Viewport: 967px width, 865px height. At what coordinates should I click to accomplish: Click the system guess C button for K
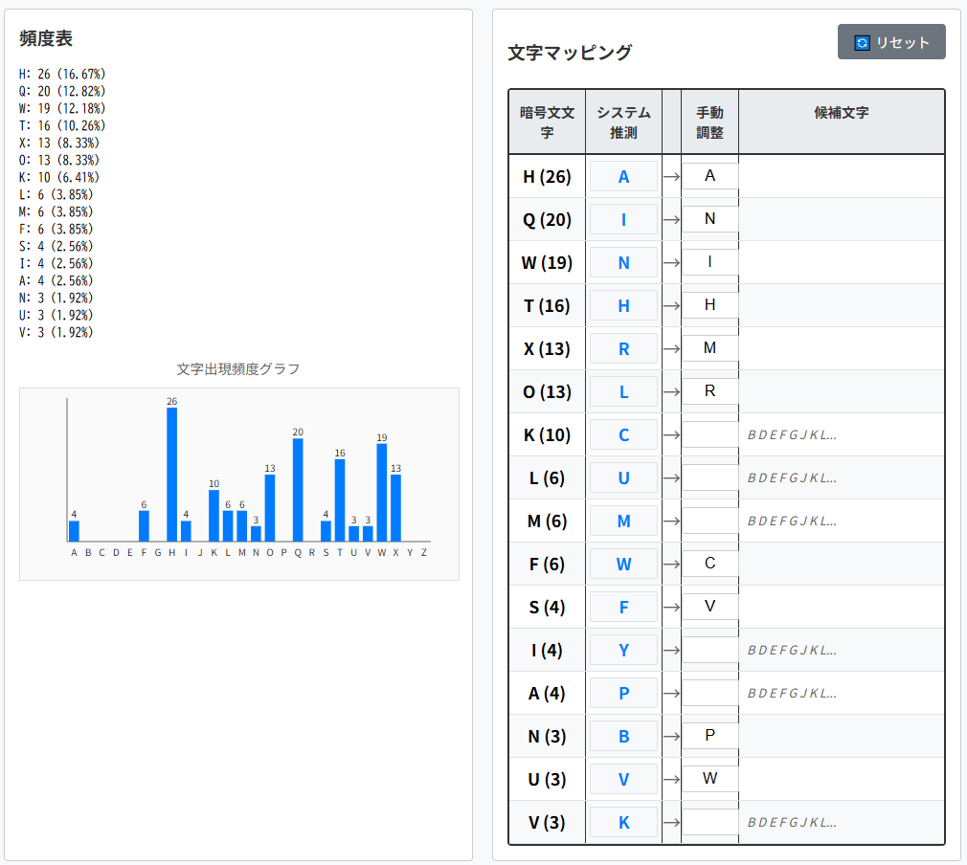click(623, 434)
